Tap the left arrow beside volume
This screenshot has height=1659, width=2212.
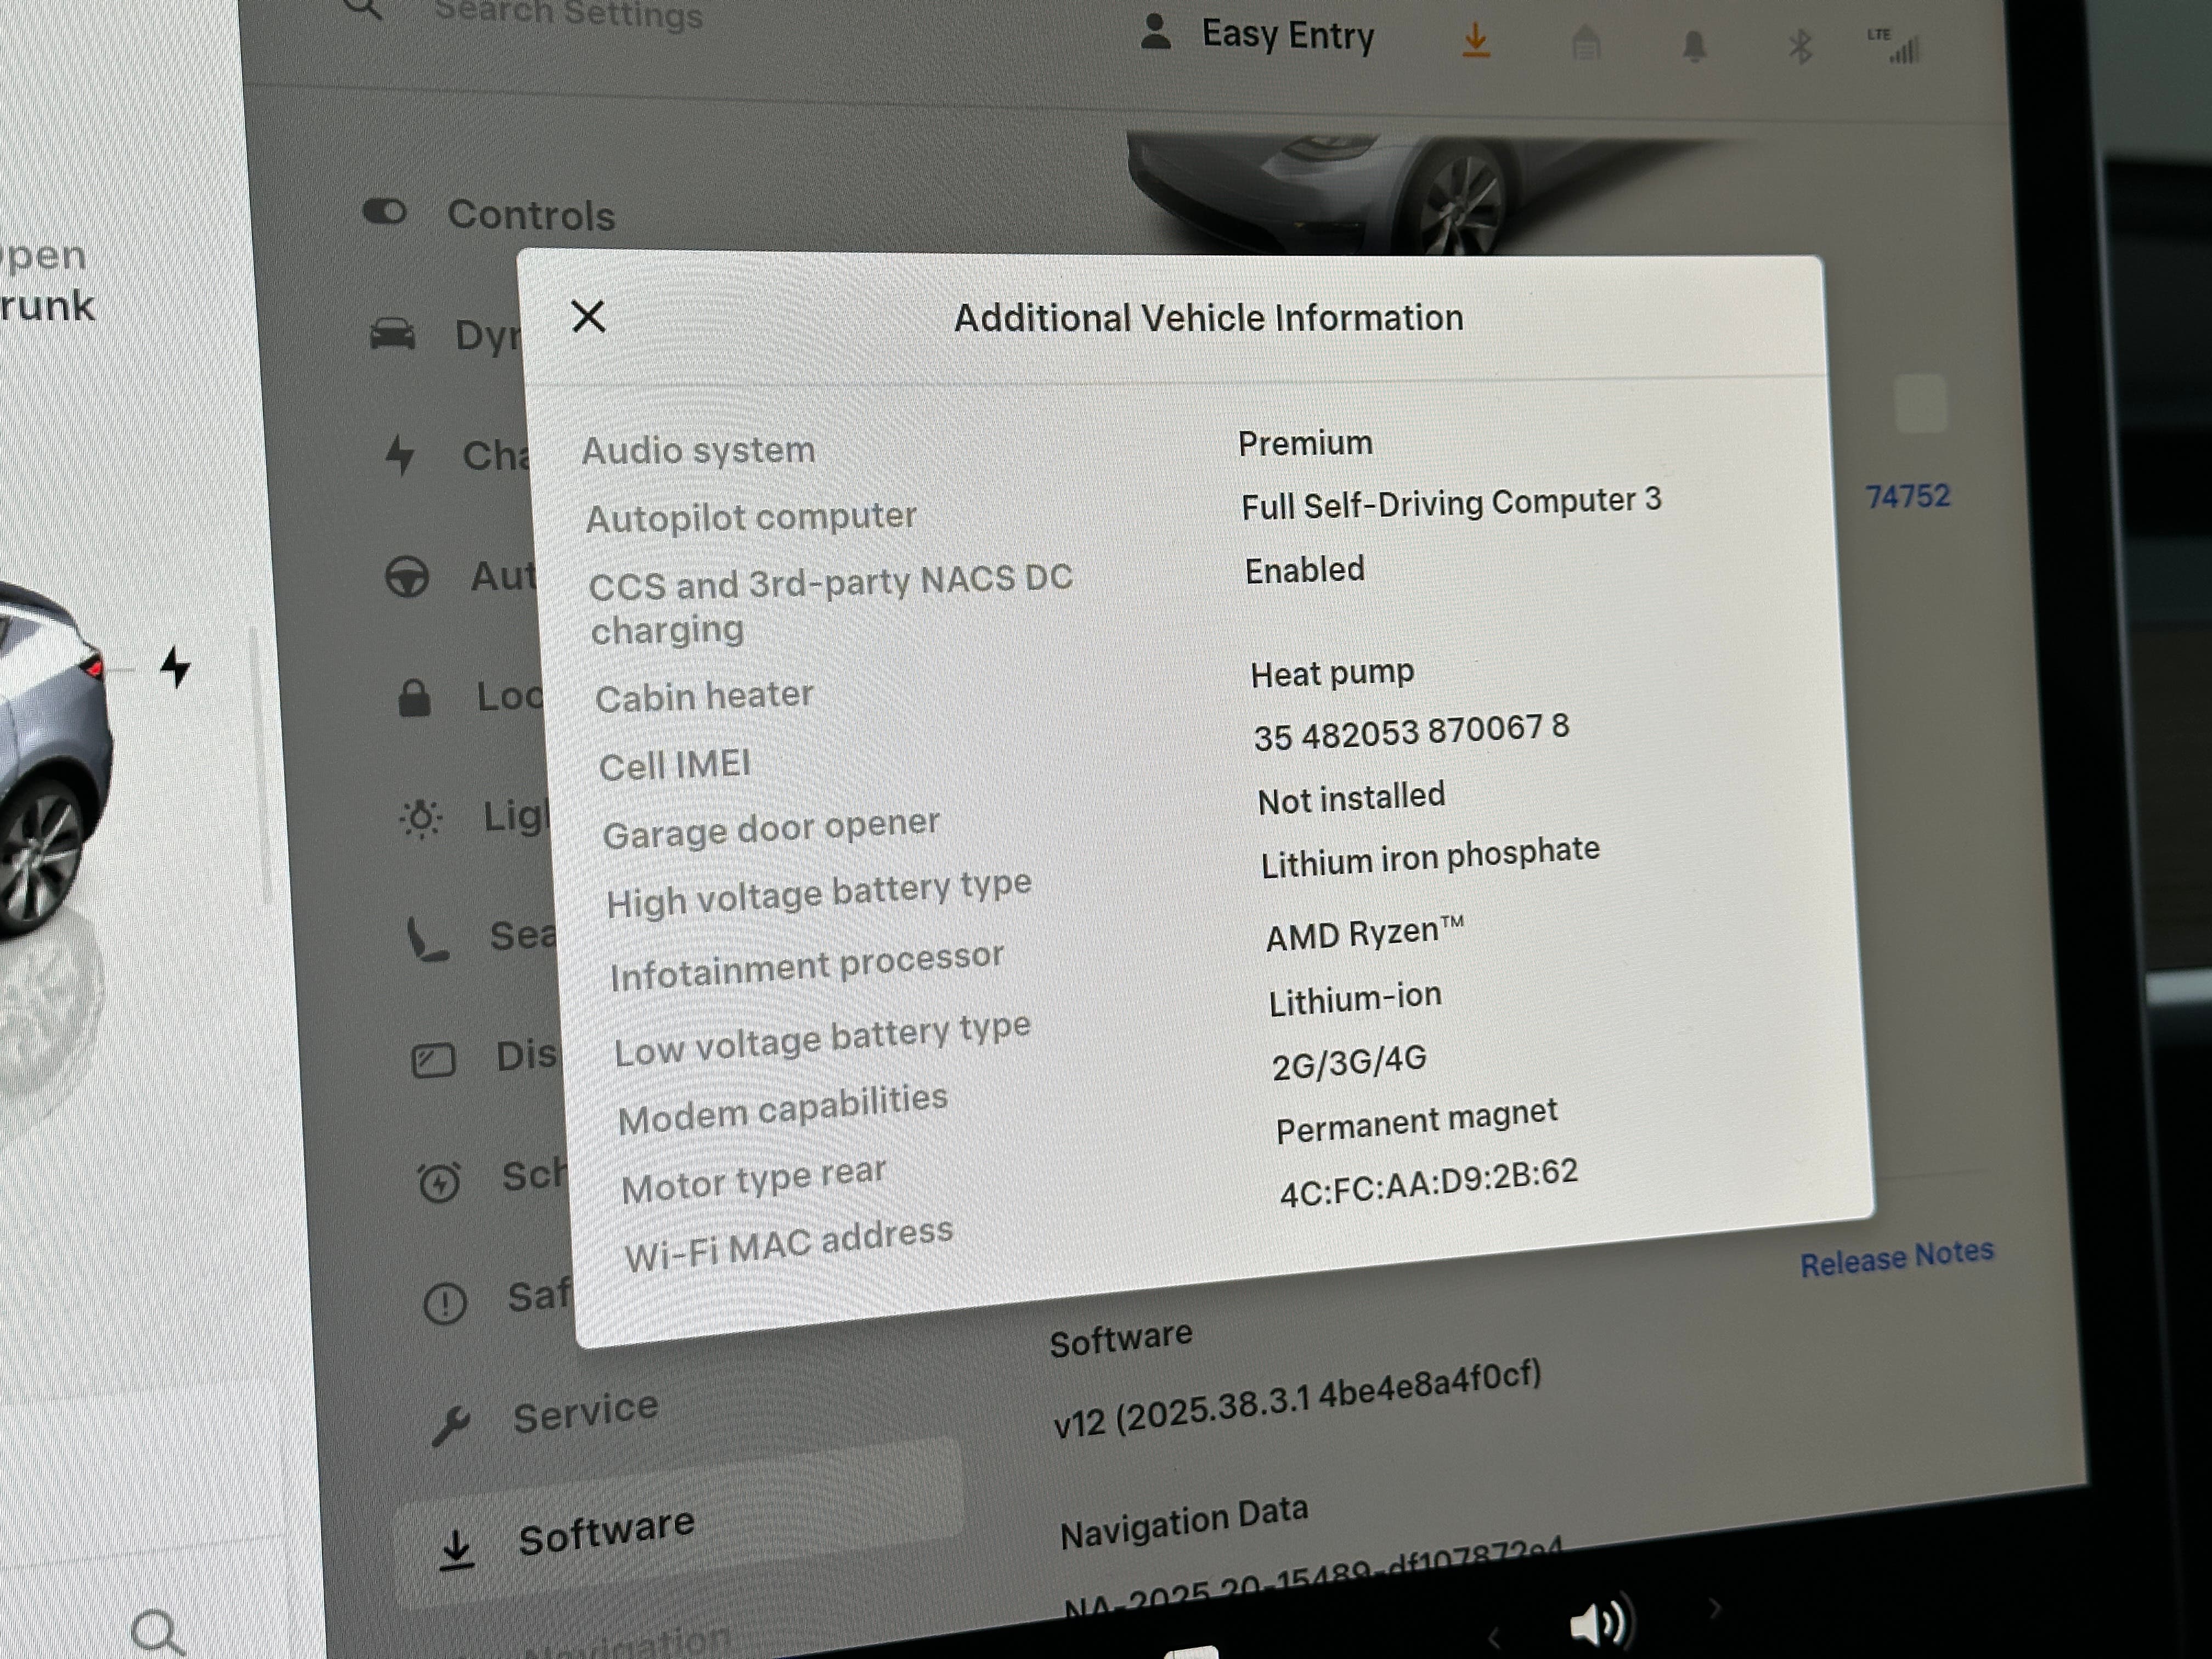pyautogui.click(x=1493, y=1638)
